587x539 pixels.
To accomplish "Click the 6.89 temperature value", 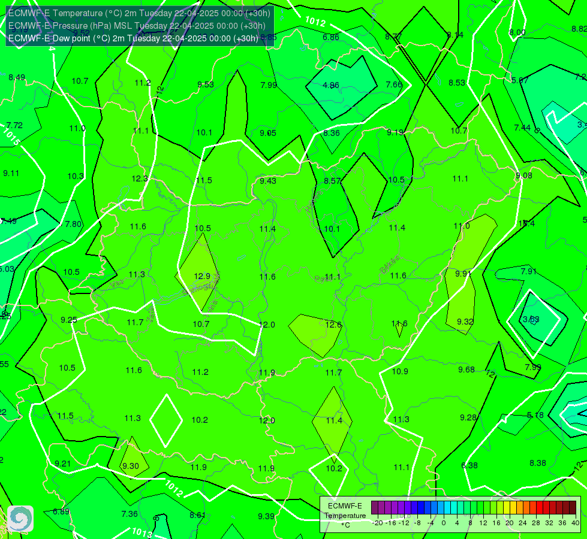I will 61,511.
